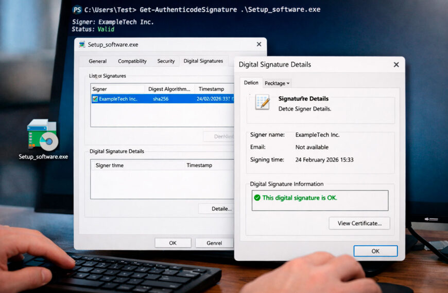448x293 pixels.
Task: Click the file icon in Setup_software.exe title bar
Action: (82, 45)
